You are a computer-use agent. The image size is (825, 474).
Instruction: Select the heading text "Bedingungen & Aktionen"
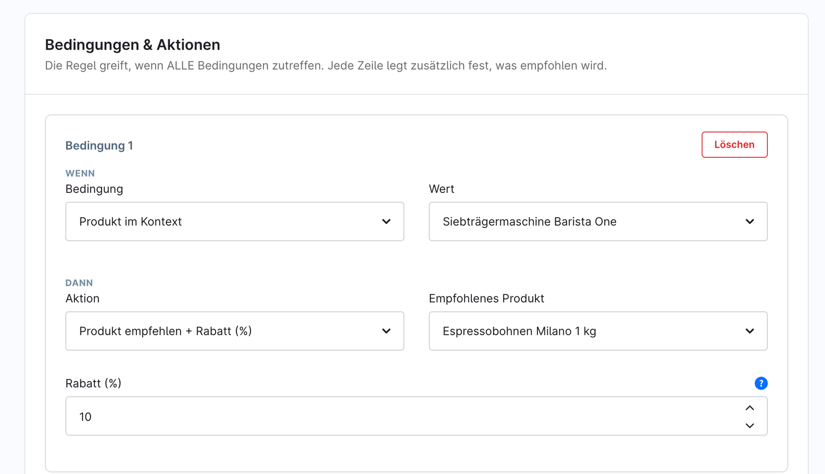(133, 45)
